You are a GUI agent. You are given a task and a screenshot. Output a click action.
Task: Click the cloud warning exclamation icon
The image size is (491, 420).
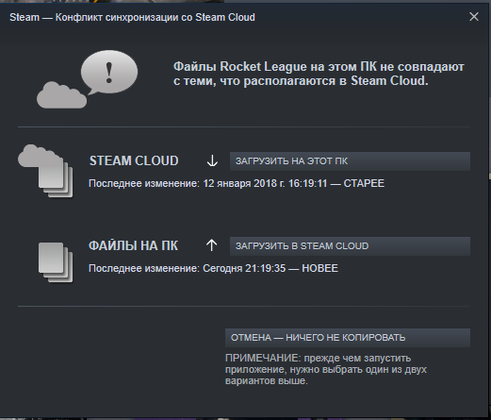pos(87,79)
